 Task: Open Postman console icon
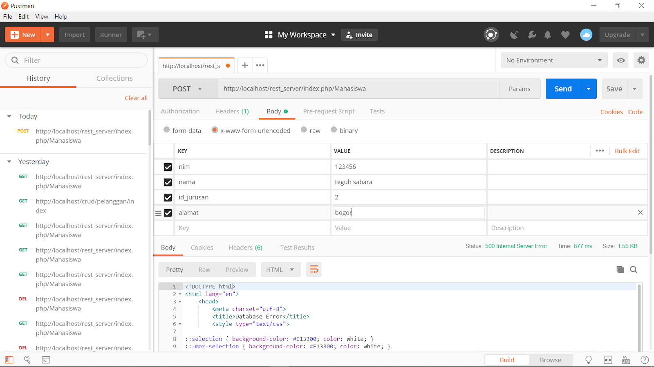pyautogui.click(x=46, y=360)
